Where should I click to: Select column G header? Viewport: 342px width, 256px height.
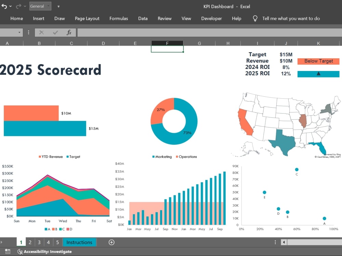point(199,43)
